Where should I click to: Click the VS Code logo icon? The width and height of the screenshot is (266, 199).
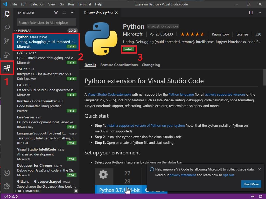tap(5, 4)
